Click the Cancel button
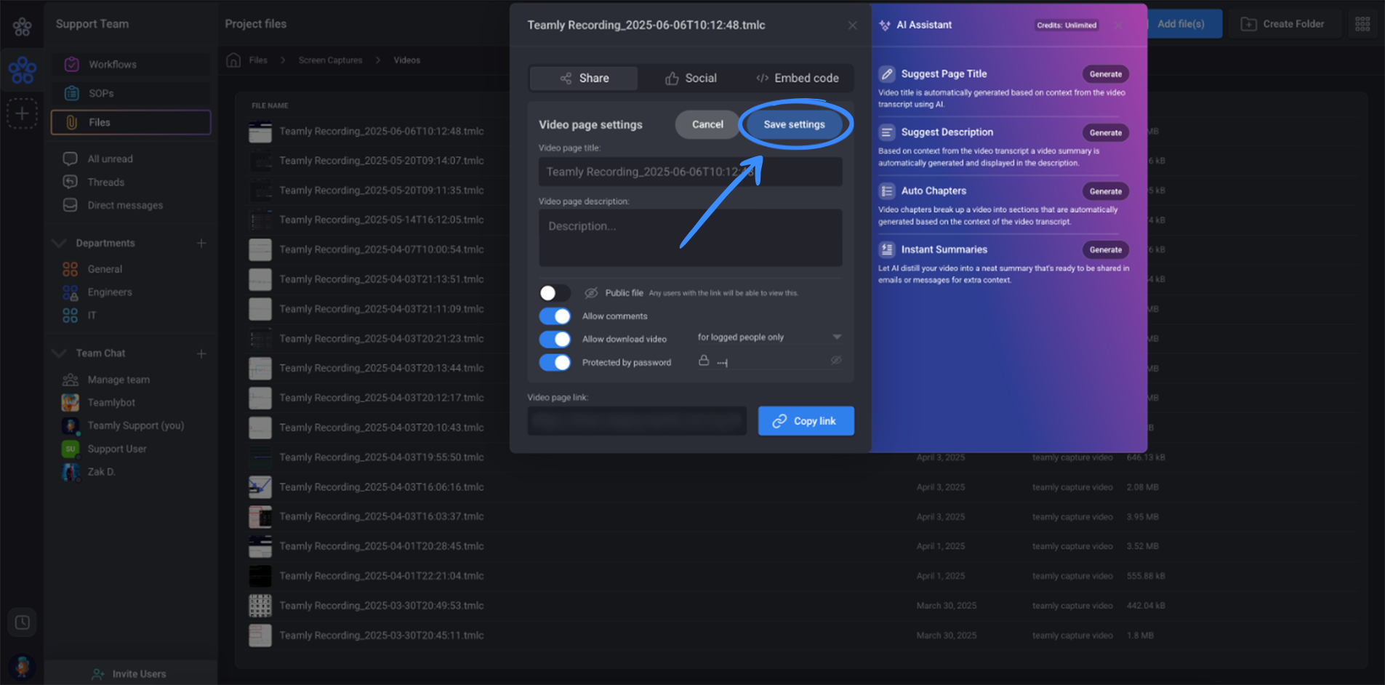The image size is (1385, 685). [x=707, y=124]
